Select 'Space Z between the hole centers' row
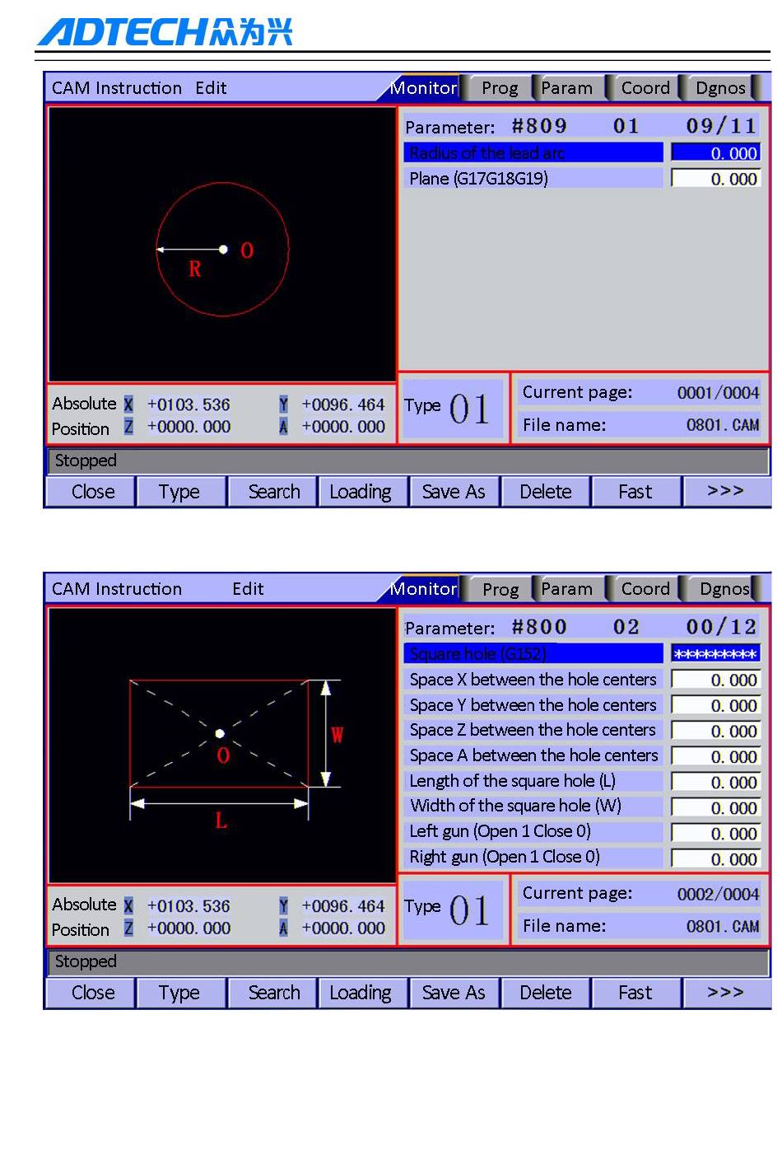 point(533,730)
